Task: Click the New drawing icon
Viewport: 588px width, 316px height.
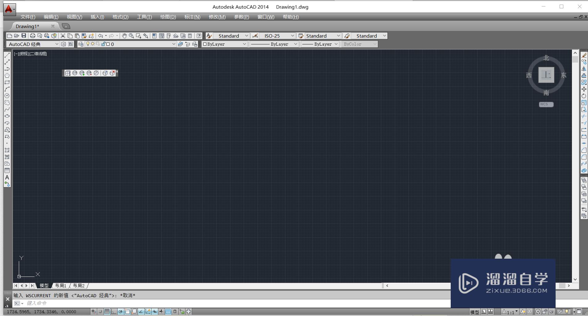Action: (x=10, y=36)
